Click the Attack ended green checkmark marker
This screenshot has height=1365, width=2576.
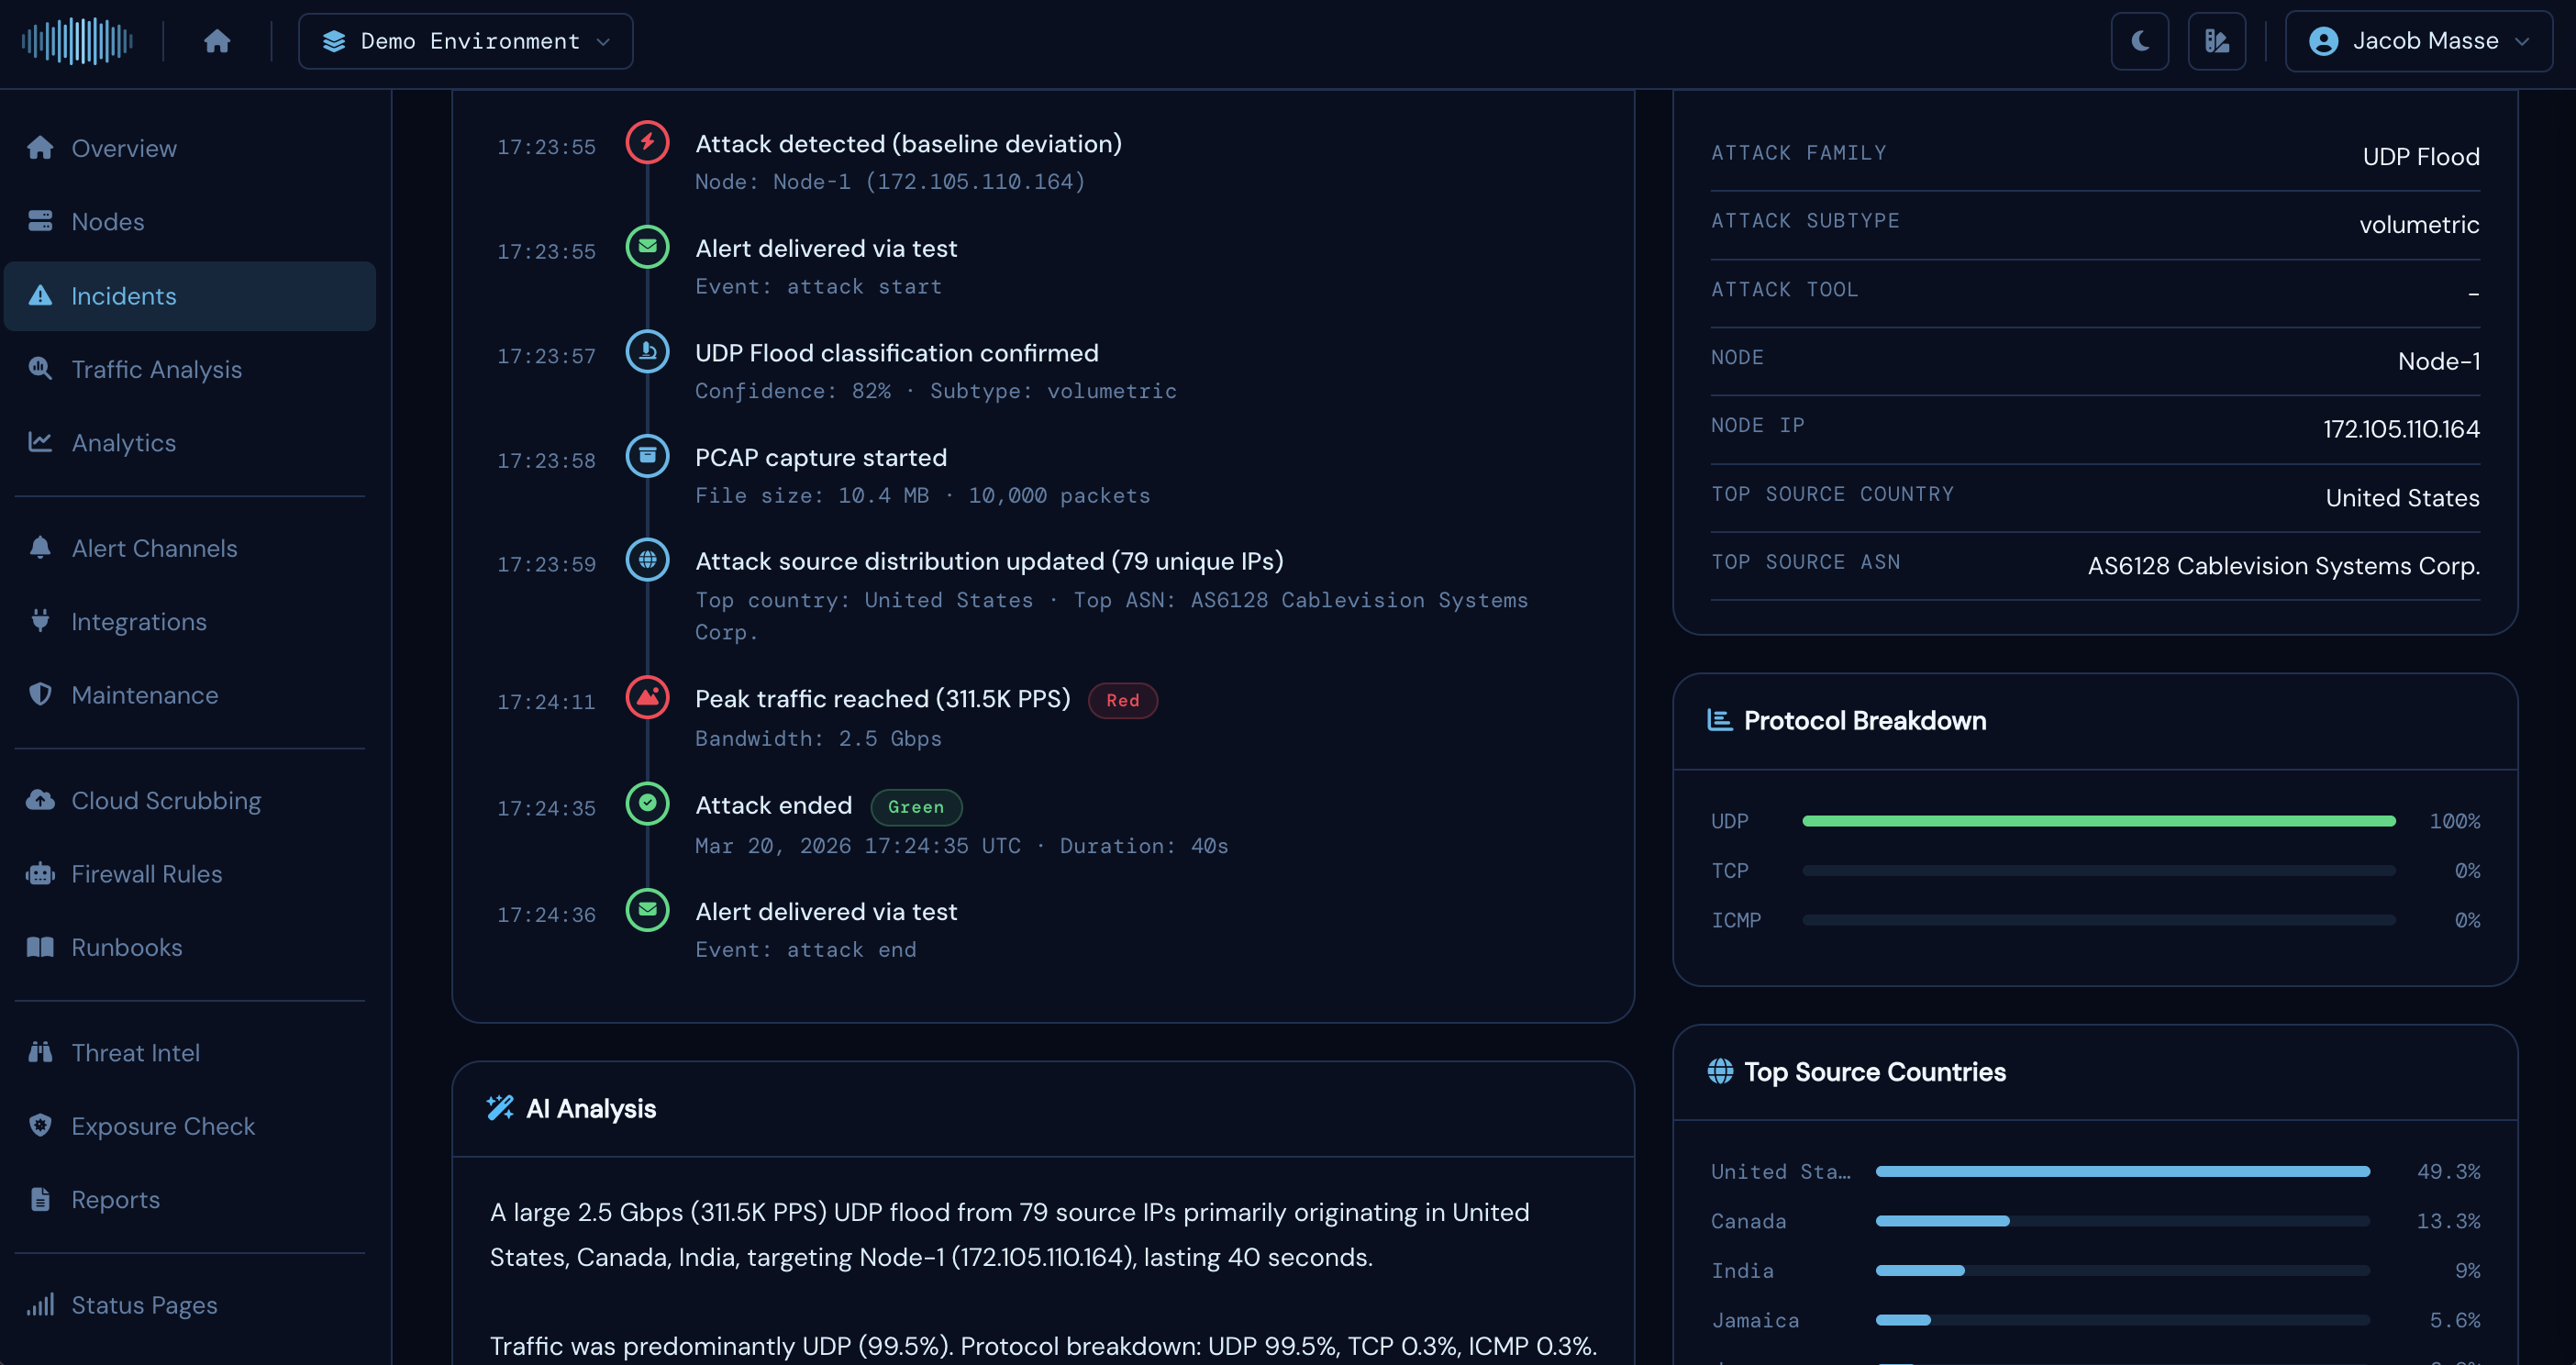(647, 803)
